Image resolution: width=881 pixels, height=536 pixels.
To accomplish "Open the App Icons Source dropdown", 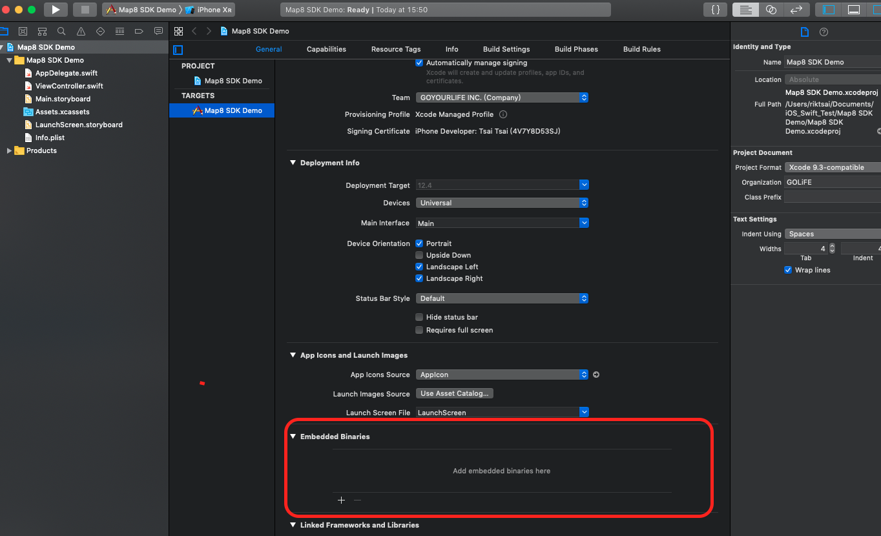I will pos(502,375).
